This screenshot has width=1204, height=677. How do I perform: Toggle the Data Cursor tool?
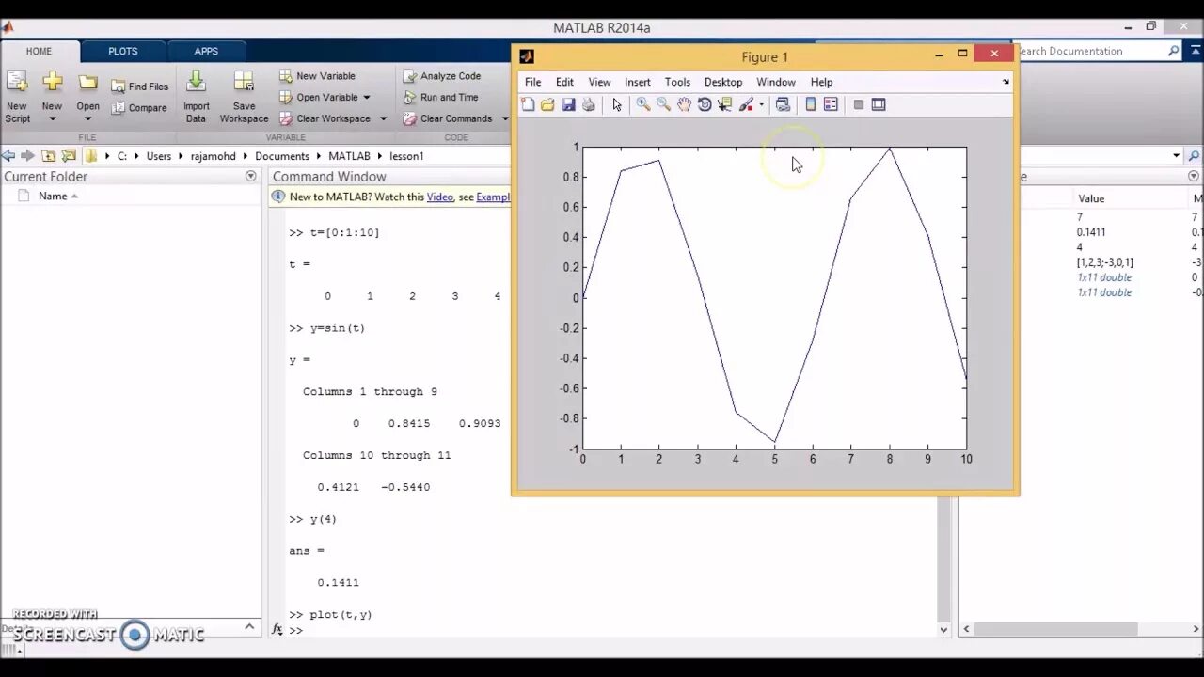724,104
